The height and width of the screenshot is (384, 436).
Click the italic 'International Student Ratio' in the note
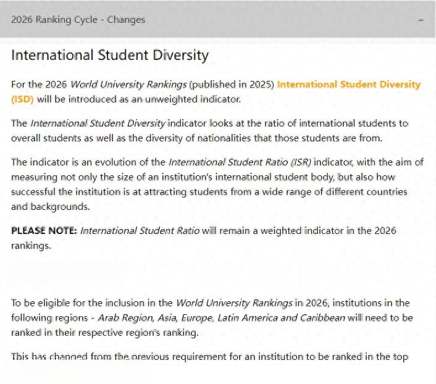[140, 230]
